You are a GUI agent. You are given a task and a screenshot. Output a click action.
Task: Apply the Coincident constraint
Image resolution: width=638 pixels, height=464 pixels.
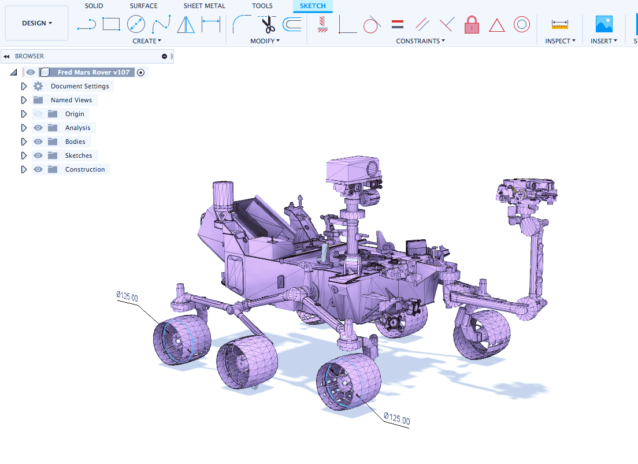347,24
